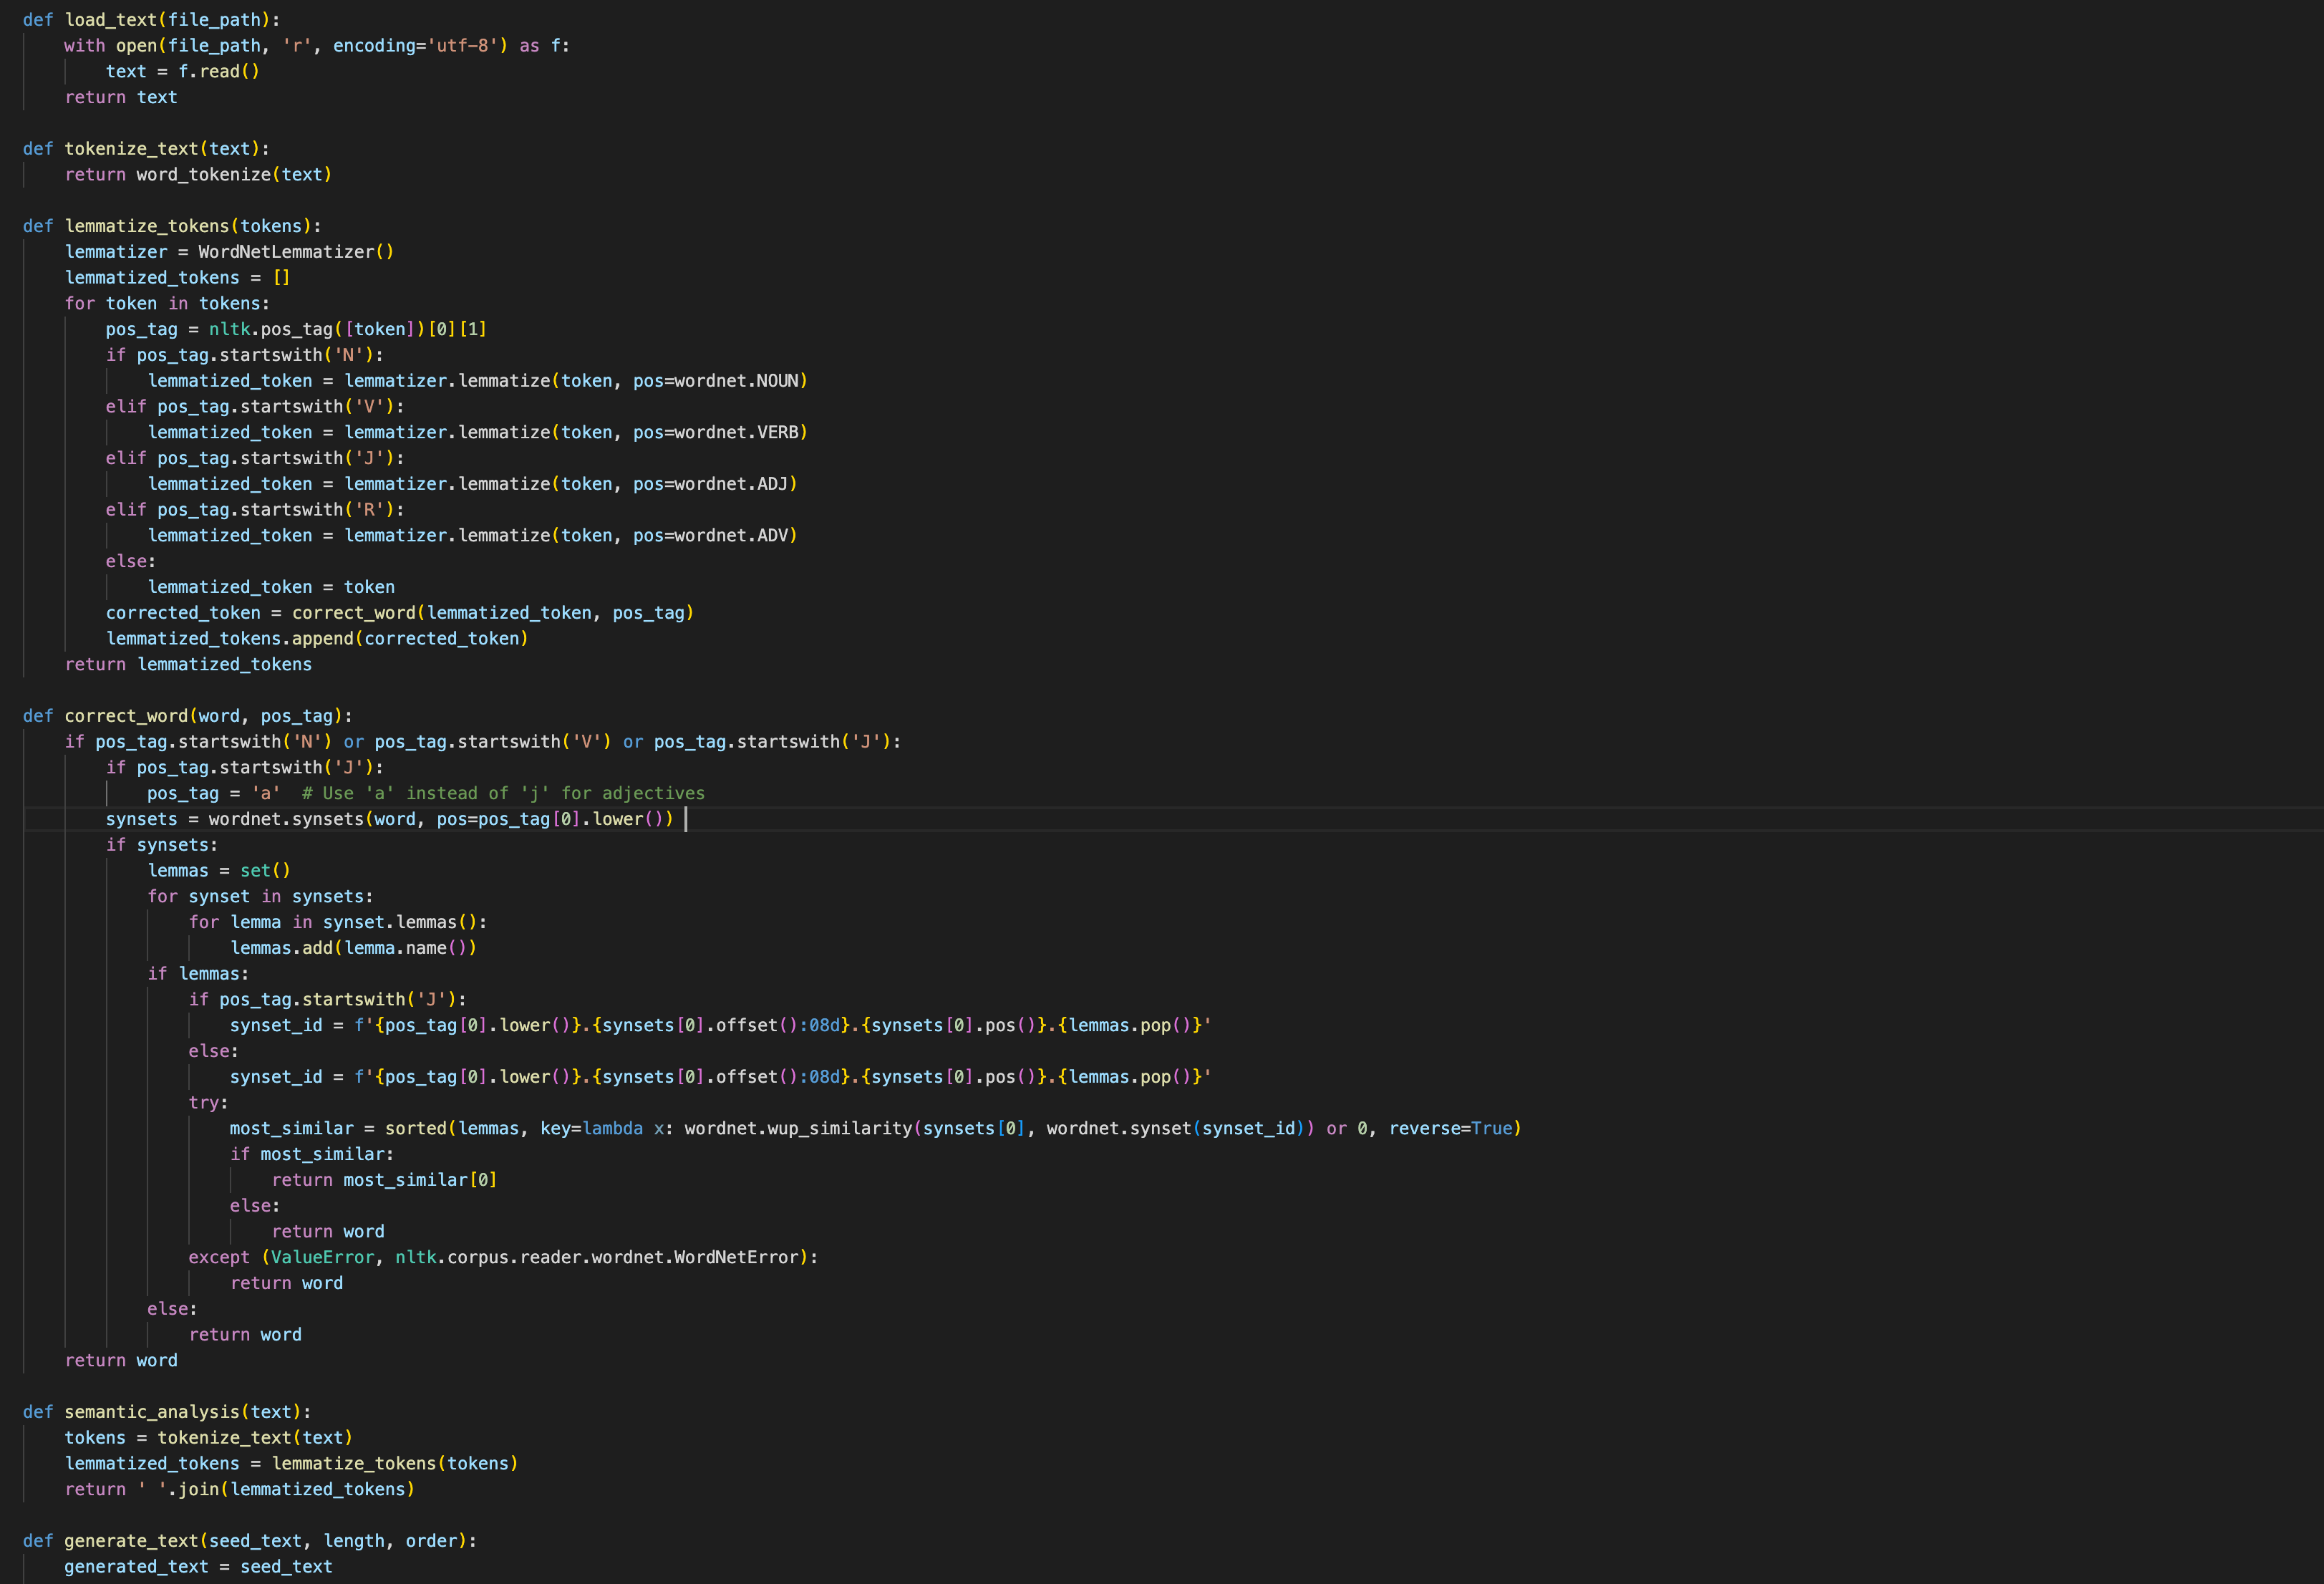Click the 'lemmas.add(lemma.name())' line

click(x=353, y=949)
